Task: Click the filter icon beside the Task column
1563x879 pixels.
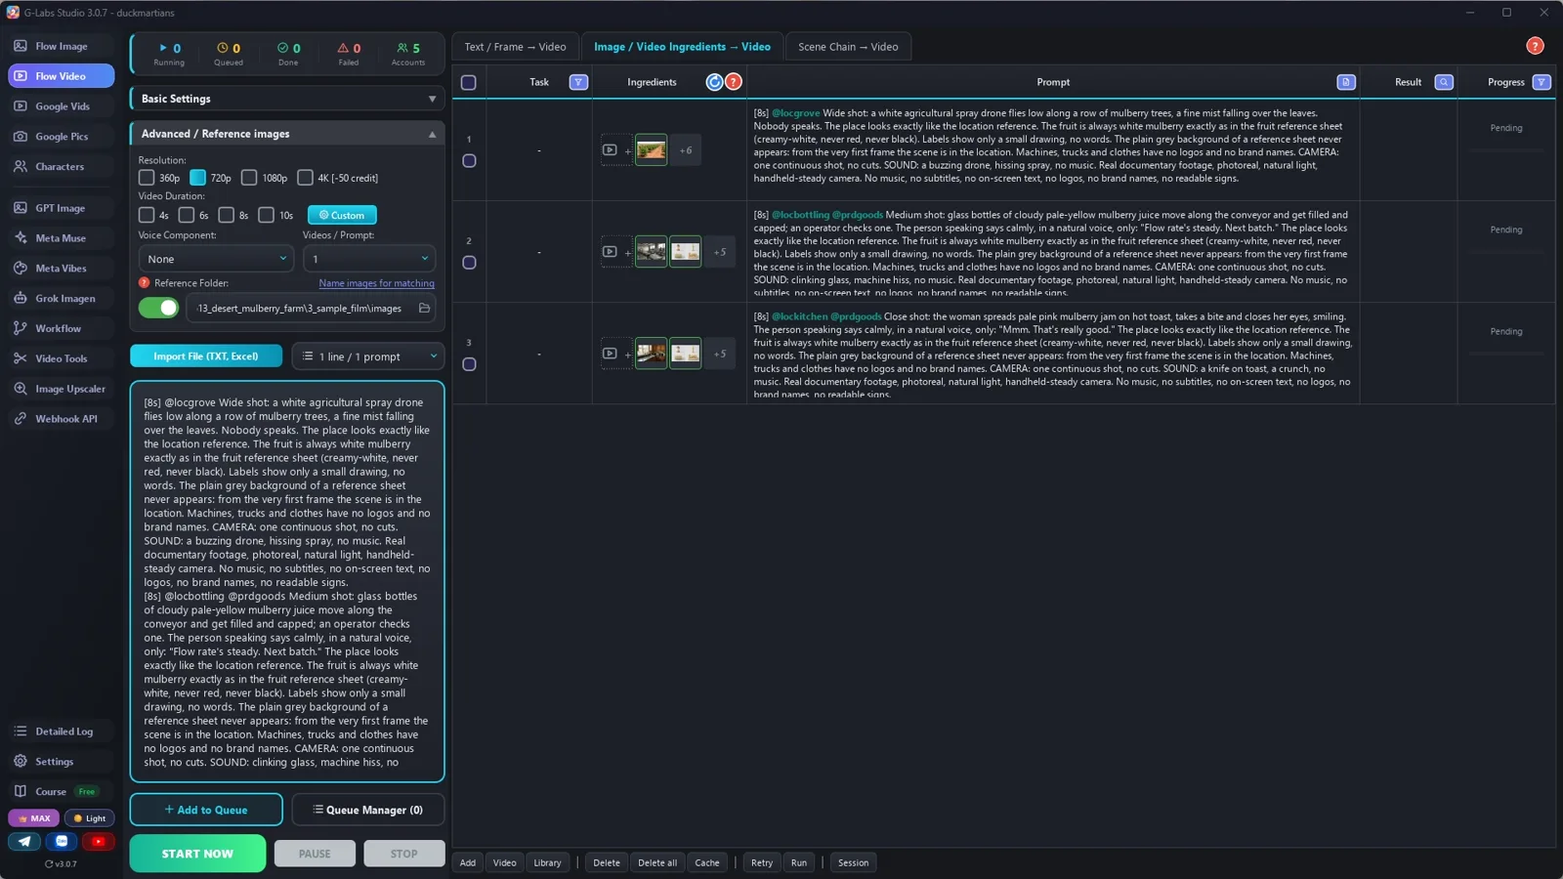Action: pos(578,82)
